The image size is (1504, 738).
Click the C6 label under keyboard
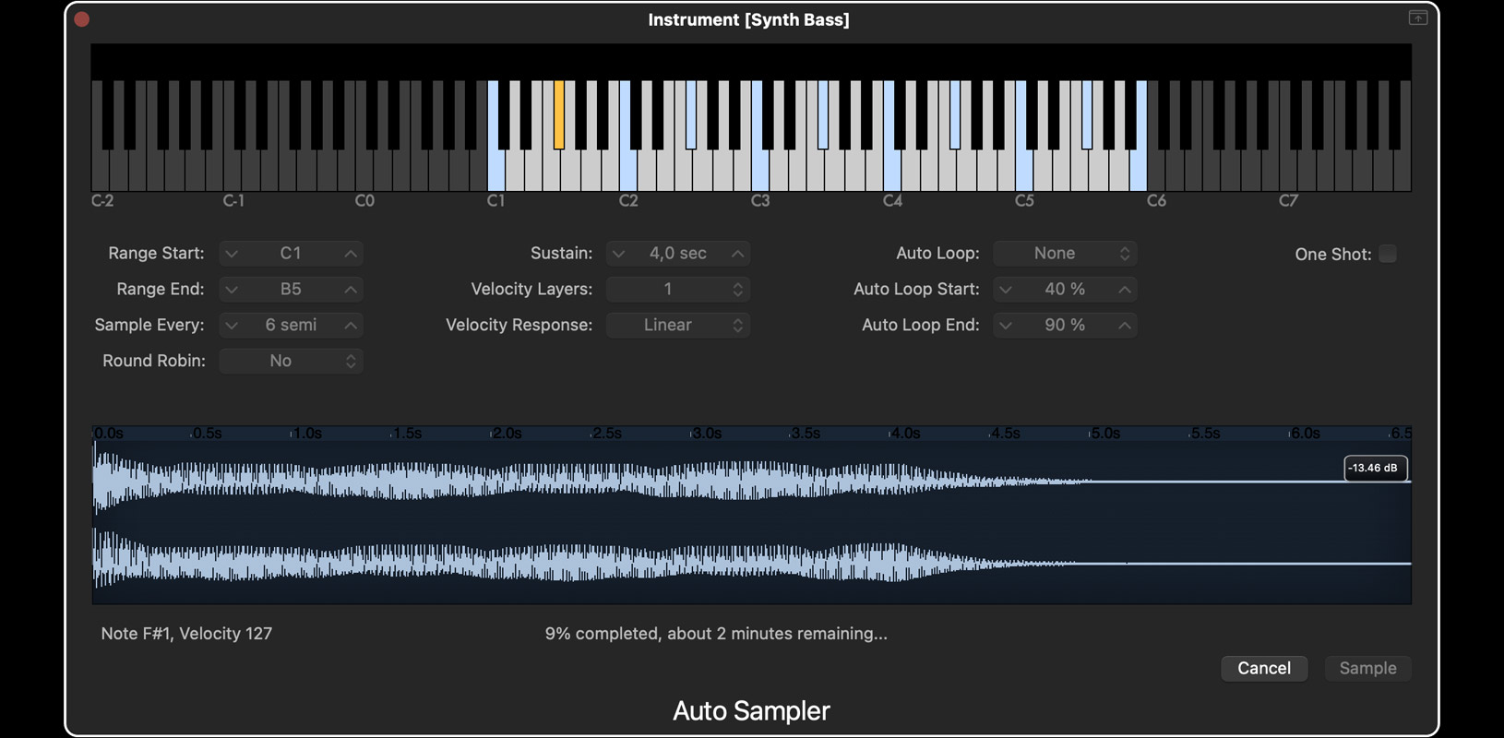[x=1156, y=201]
